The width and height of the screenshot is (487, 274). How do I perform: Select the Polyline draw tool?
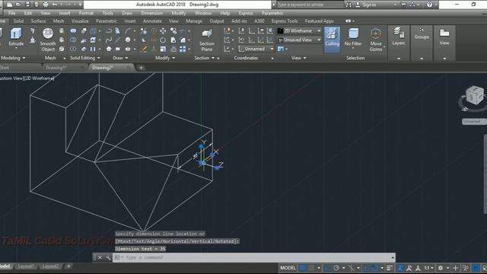click(108, 30)
